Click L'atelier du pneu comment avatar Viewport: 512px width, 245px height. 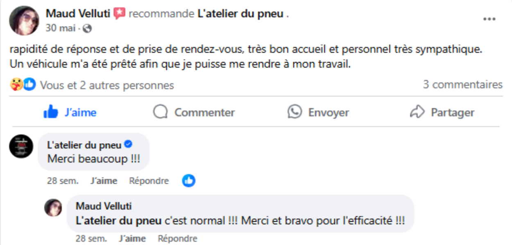click(x=21, y=146)
